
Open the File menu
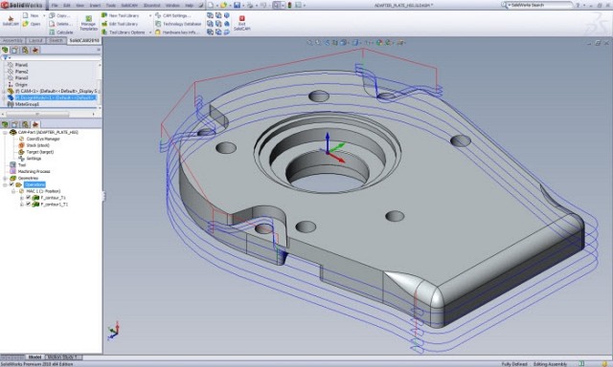click(55, 6)
